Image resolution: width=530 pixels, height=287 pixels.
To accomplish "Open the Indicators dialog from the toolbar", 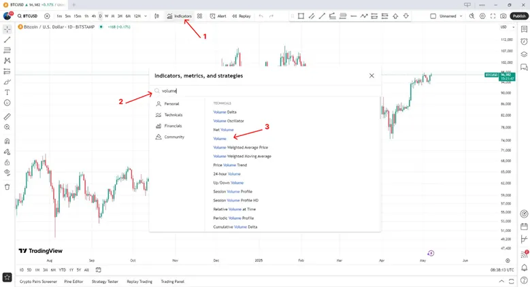I will click(x=179, y=16).
